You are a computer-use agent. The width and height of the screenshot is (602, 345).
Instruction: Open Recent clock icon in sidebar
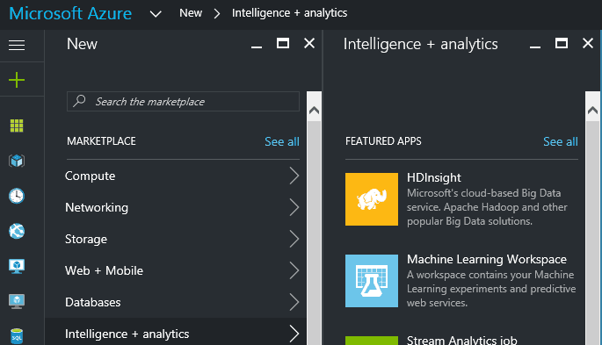click(x=17, y=196)
